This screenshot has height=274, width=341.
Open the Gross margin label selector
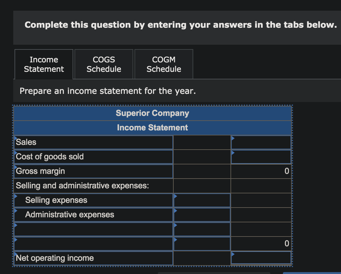(x=15, y=166)
